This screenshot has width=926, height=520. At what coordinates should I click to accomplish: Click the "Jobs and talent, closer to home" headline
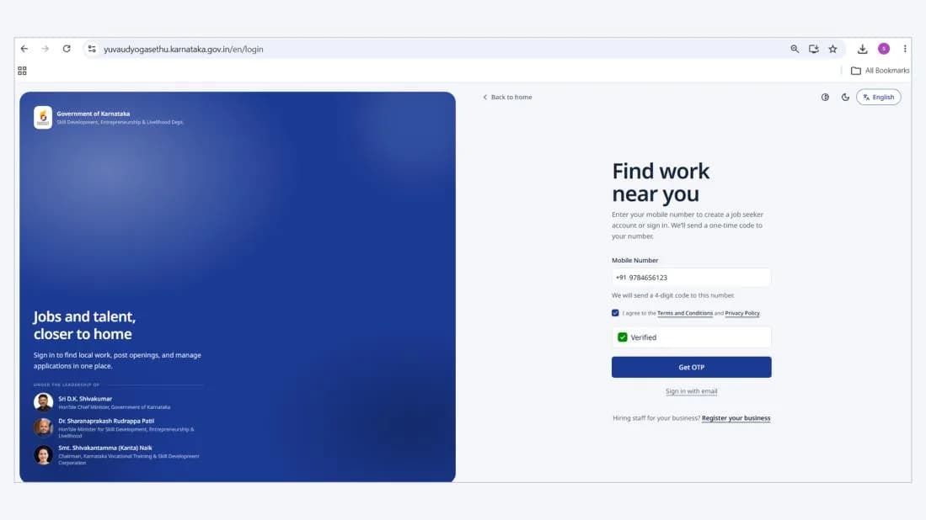84,325
